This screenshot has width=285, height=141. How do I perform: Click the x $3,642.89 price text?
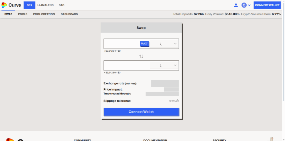click(x=112, y=73)
